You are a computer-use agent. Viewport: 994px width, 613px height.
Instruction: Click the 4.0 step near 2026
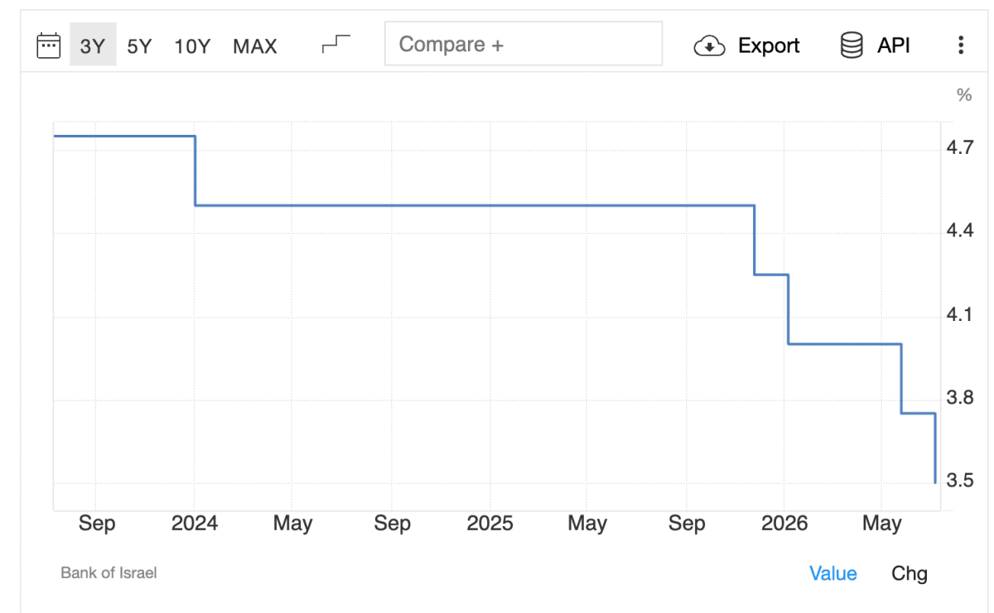844,343
